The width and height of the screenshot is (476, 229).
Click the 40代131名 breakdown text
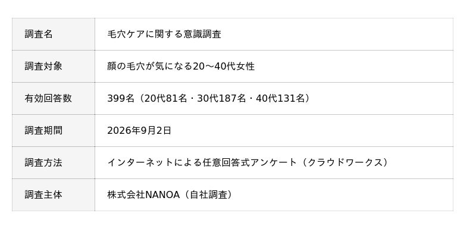(280, 99)
